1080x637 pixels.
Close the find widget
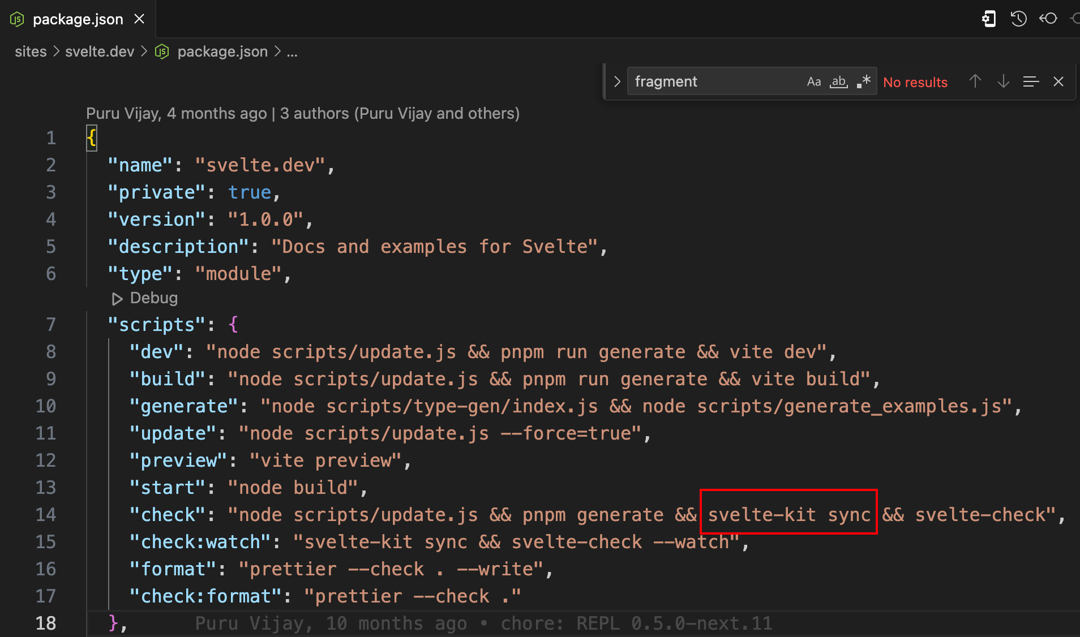pos(1058,82)
